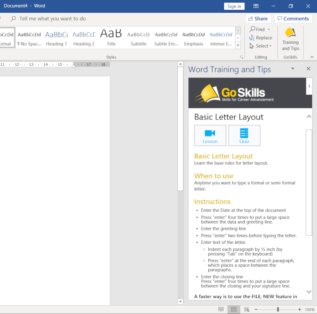Open the Styles pane dialog launcher
Viewport: 317px width, 314px height.
point(241,57)
